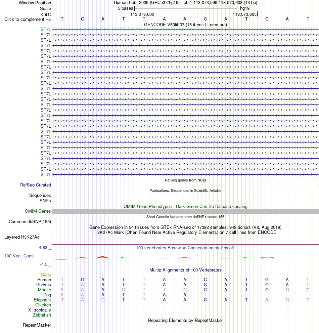The height and width of the screenshot is (333, 319).
Task: Click the OMIM Genes track label
Action: 38,211
